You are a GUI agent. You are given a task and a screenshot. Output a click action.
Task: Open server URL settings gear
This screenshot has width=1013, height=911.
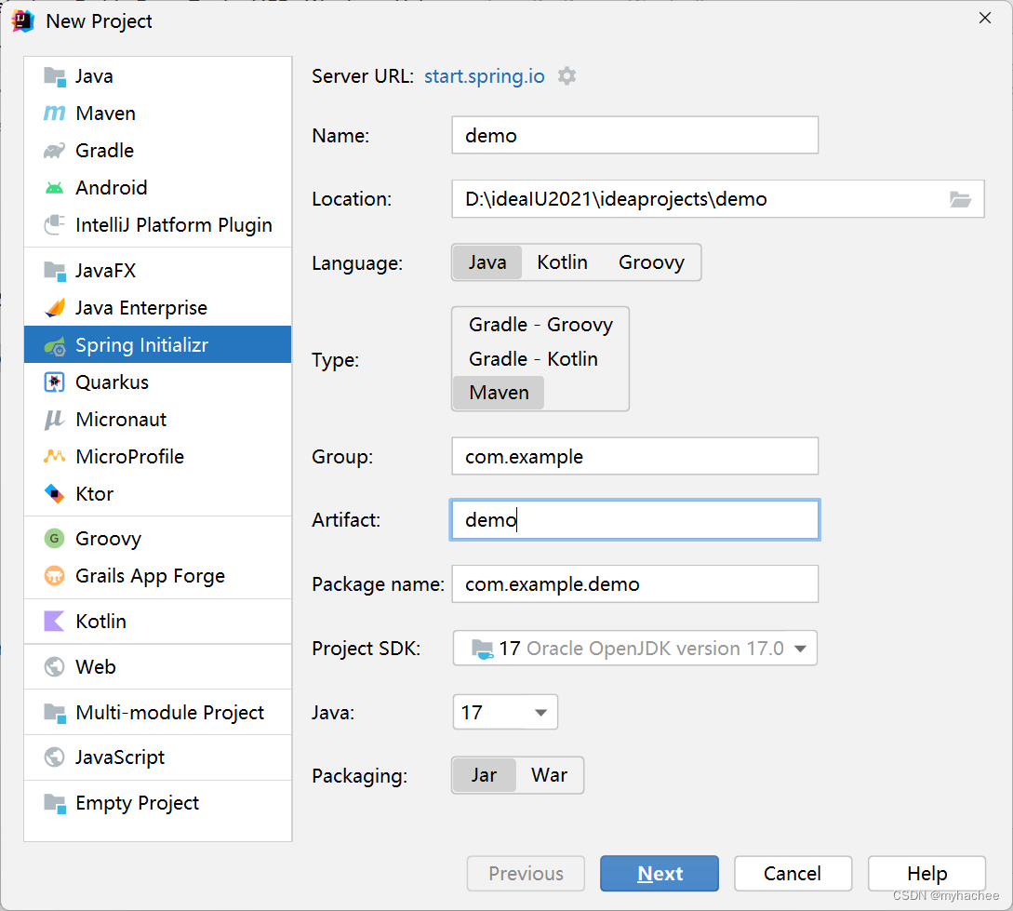pyautogui.click(x=567, y=76)
